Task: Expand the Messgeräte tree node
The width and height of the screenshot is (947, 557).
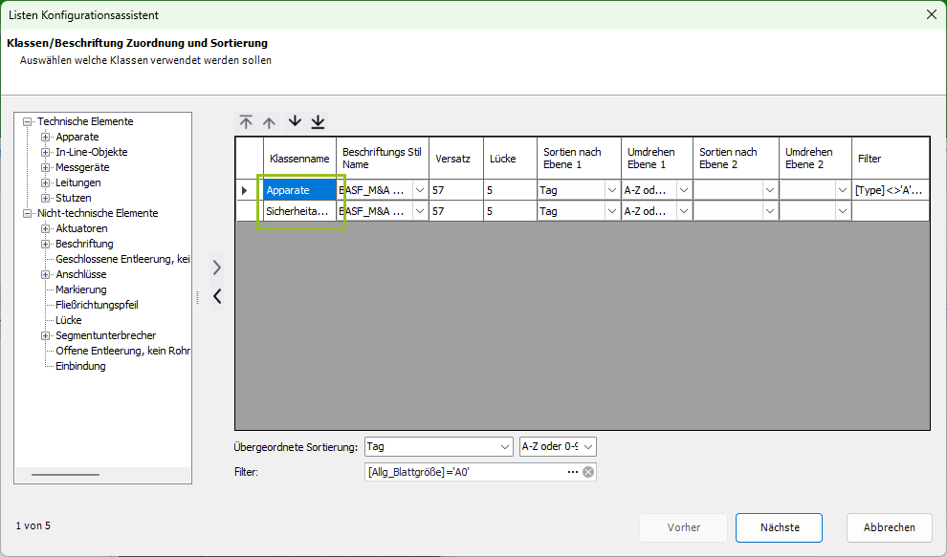Action: coord(45,167)
